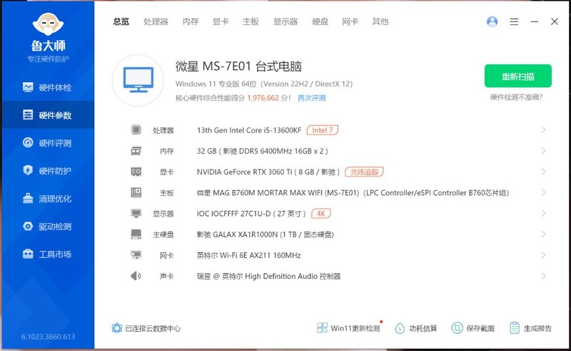
Task: Click the 影驰 GALAX XA1R1000N text
Action: [237, 234]
